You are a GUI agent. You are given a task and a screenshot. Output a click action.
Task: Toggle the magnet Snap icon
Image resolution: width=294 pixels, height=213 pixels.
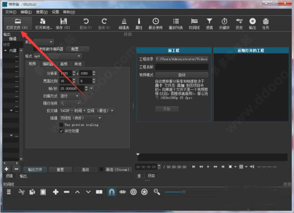[x=112, y=192]
